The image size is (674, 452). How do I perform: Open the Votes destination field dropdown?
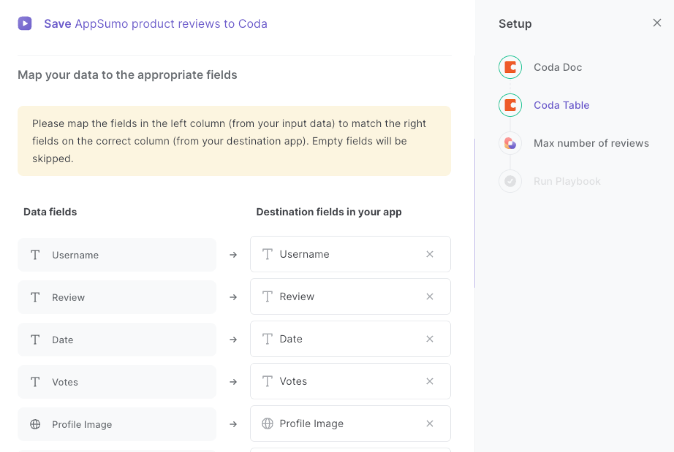point(350,381)
